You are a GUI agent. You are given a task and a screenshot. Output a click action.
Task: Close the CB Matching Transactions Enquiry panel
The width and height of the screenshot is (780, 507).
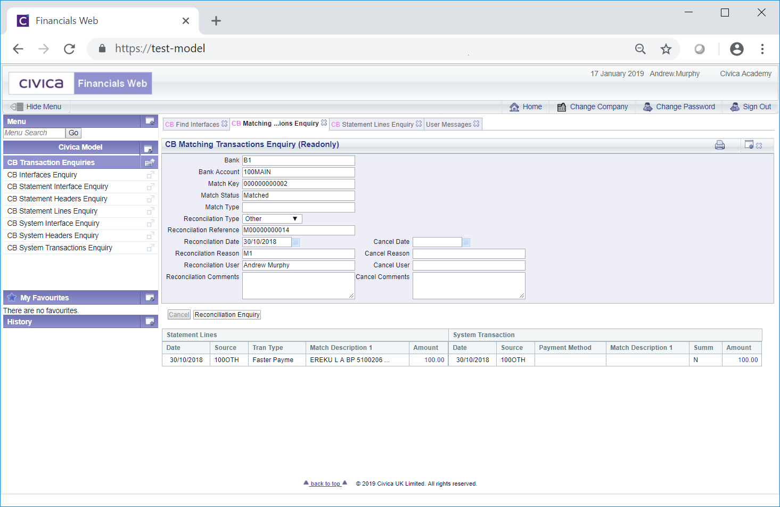pyautogui.click(x=759, y=145)
